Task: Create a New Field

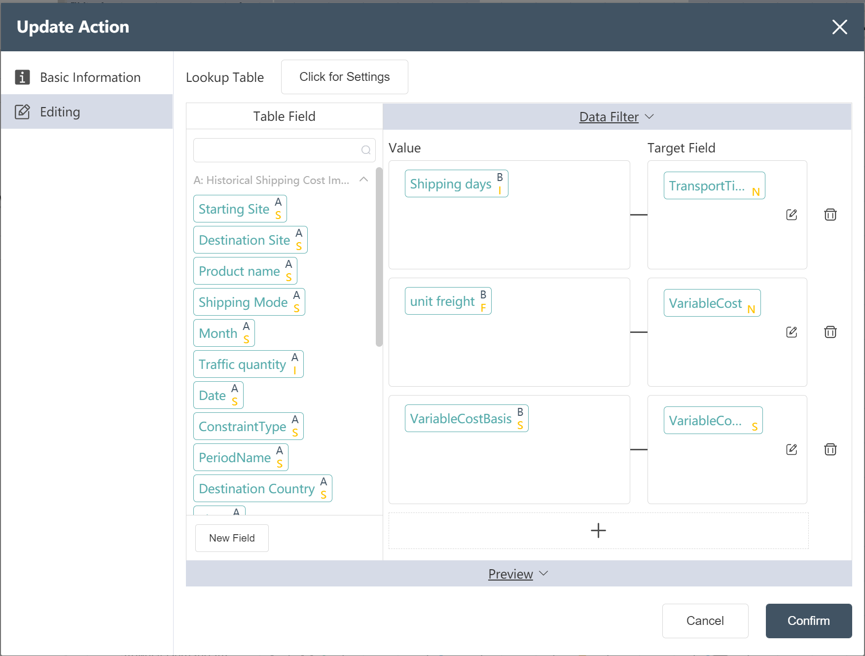Action: pyautogui.click(x=232, y=538)
